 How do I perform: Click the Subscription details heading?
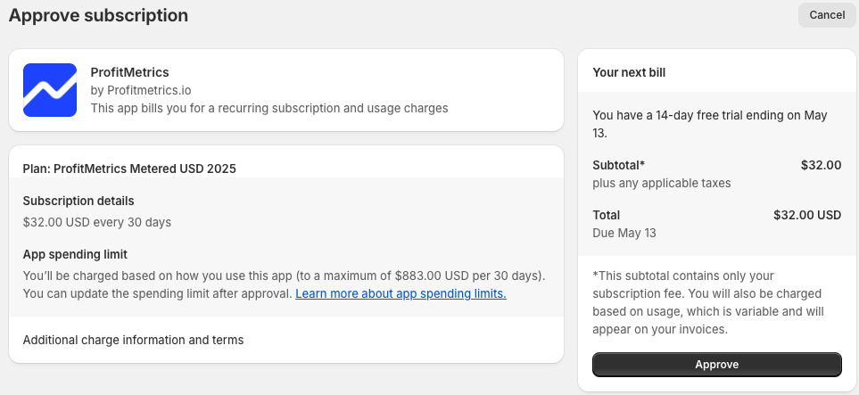(78, 201)
